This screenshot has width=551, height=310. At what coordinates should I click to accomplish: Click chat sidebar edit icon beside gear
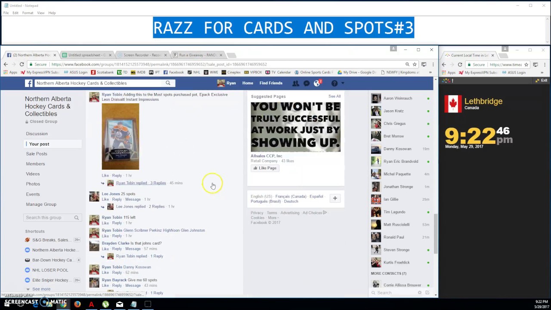click(x=427, y=293)
